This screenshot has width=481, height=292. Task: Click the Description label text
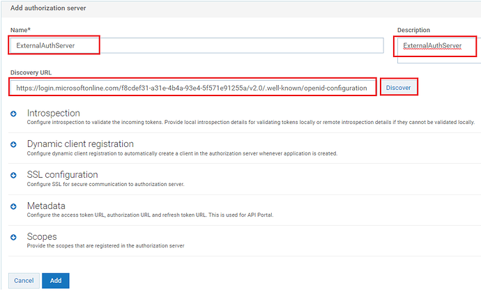[413, 30]
